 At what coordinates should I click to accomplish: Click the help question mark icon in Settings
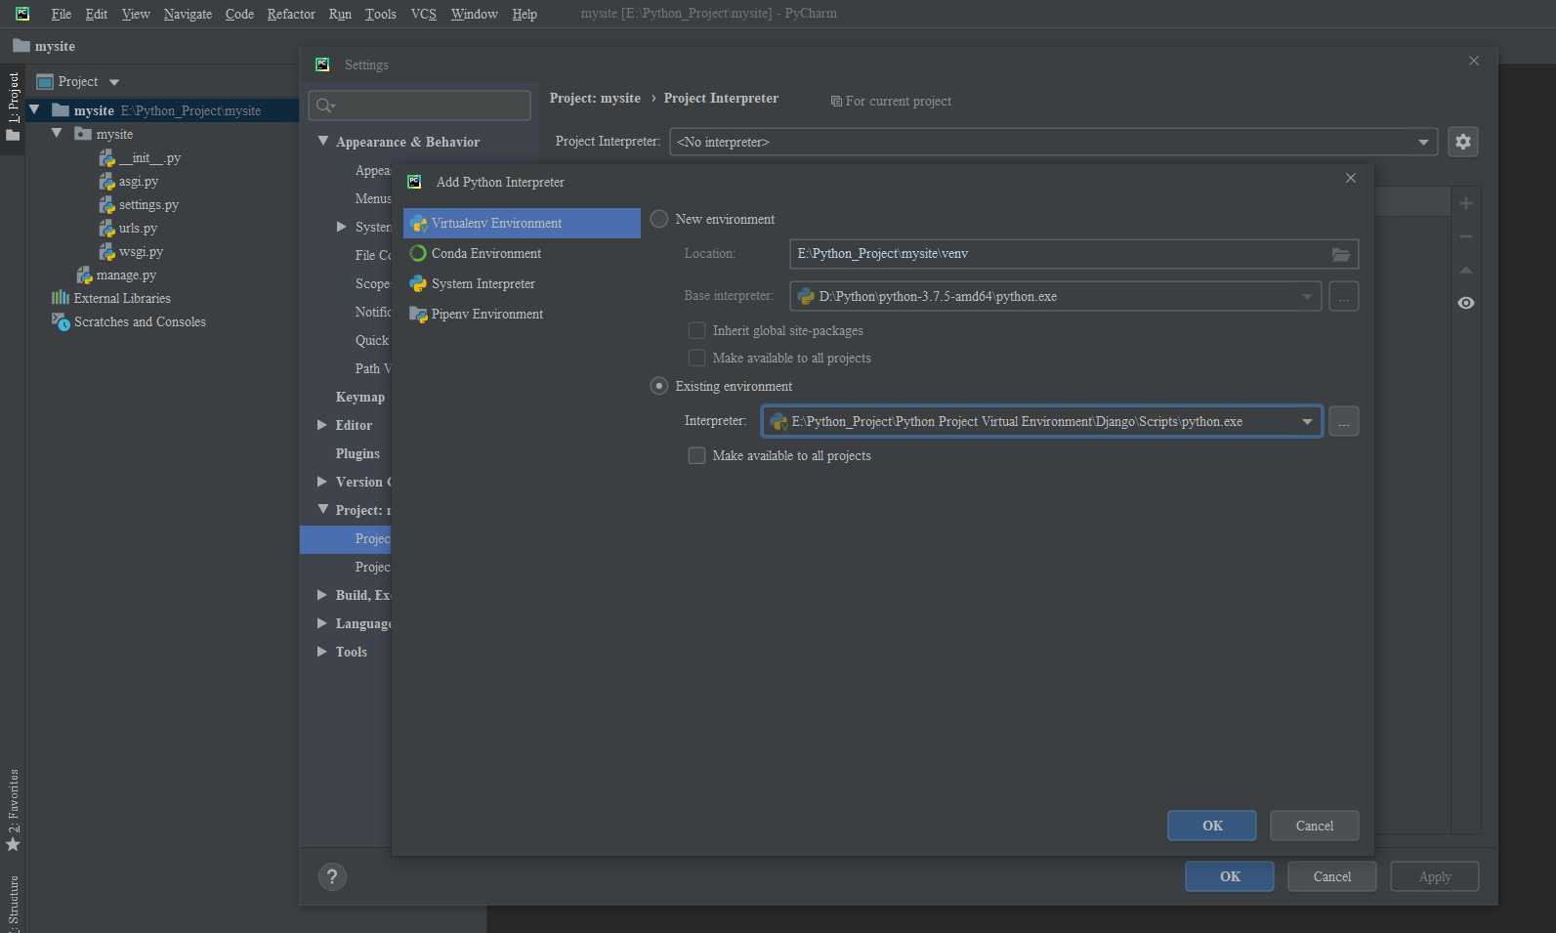(x=332, y=876)
